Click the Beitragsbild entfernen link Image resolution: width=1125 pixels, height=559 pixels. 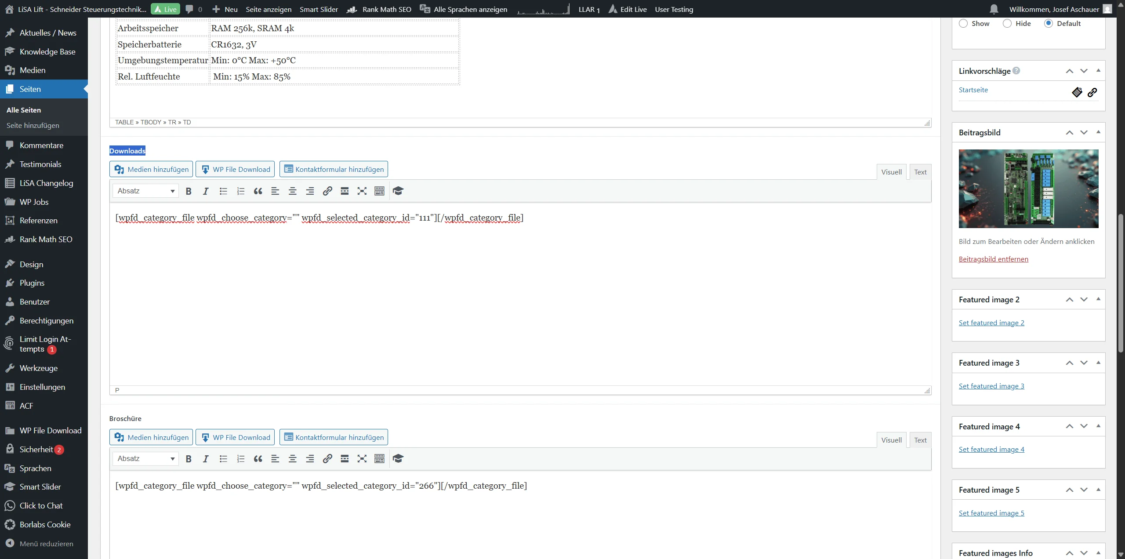(x=994, y=259)
